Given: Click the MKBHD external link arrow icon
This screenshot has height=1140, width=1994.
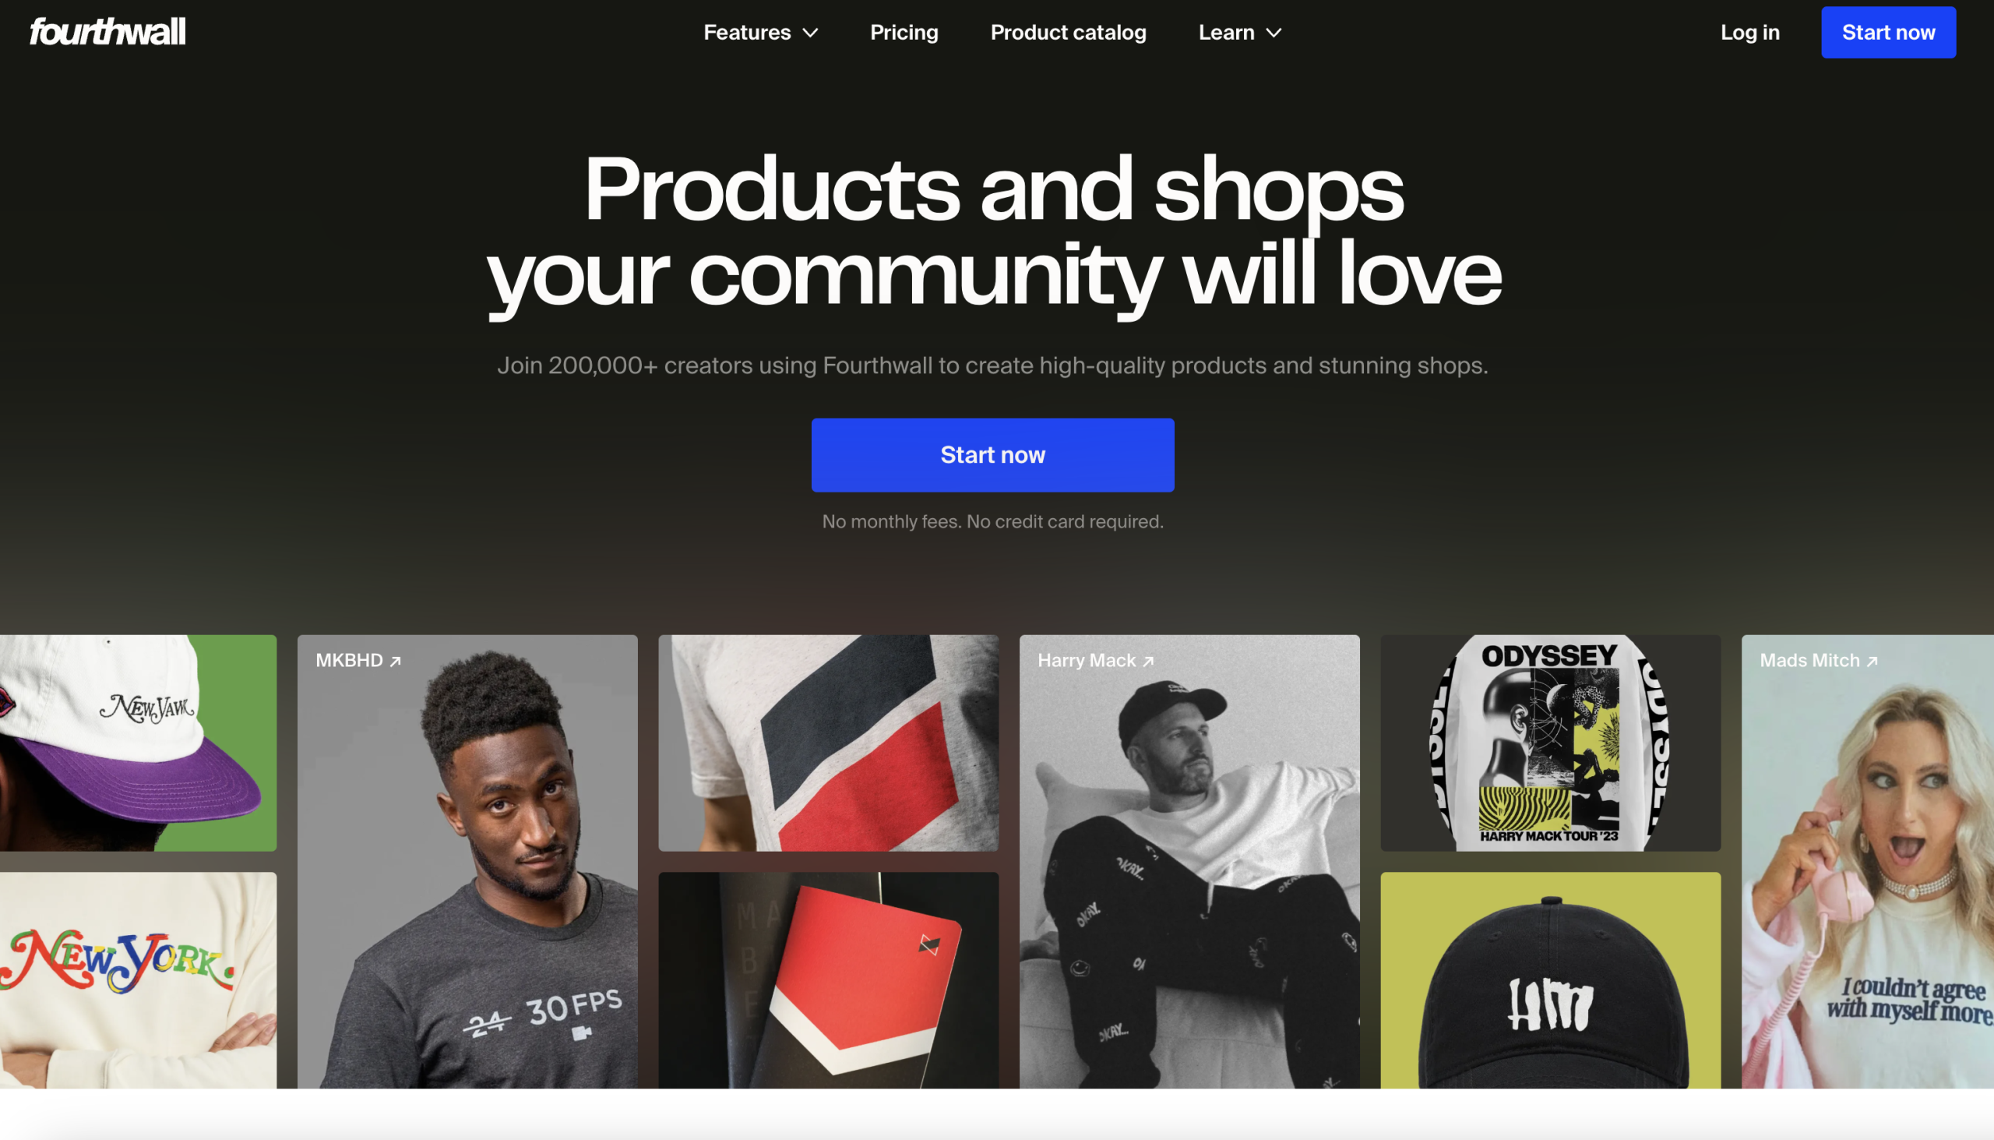Looking at the screenshot, I should pyautogui.click(x=395, y=662).
